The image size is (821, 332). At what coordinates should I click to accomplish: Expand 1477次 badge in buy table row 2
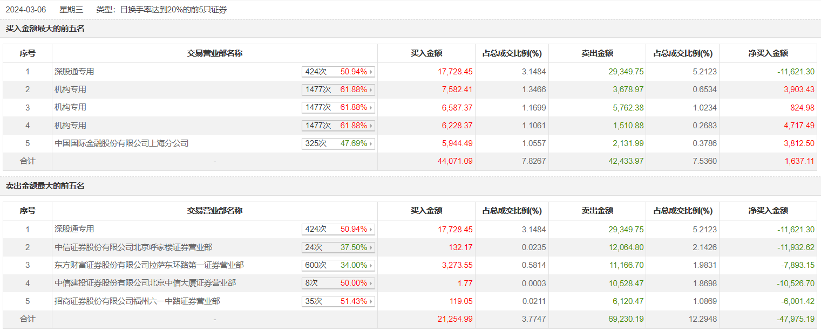point(338,89)
